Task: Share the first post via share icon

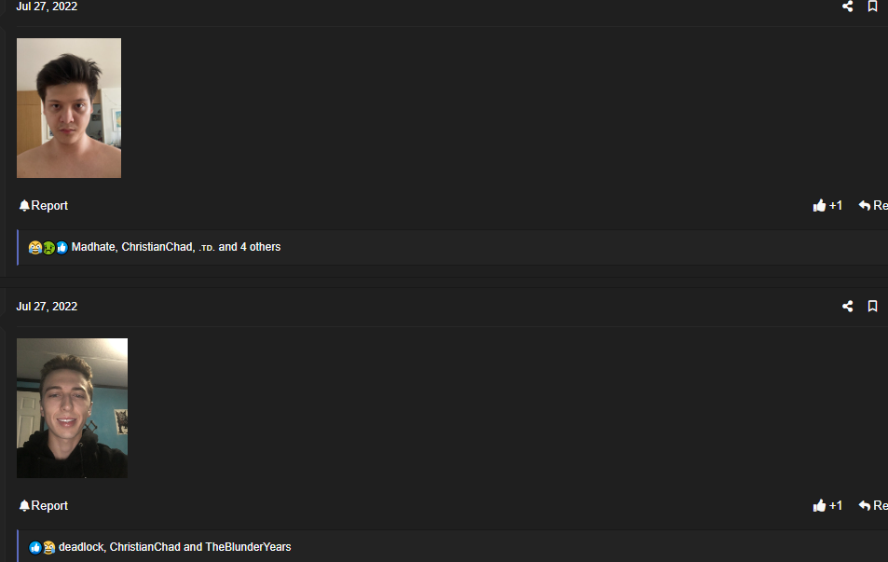Action: [x=847, y=7]
